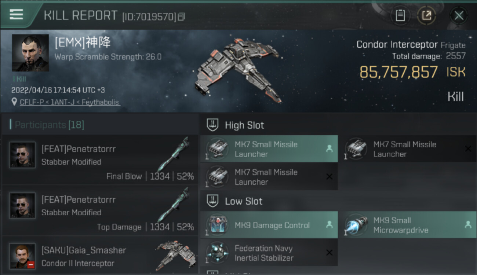This screenshot has width=477, height=275.
Task: Close the kill report window
Action: tap(459, 15)
